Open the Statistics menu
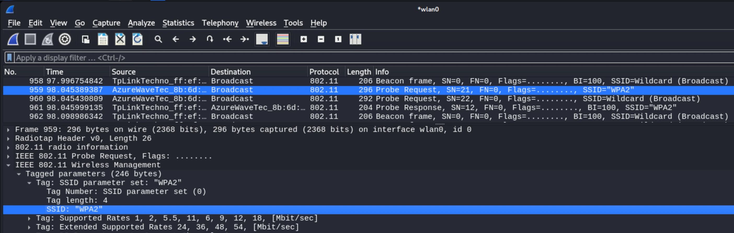Viewport: 734px width, 233px height. point(178,23)
